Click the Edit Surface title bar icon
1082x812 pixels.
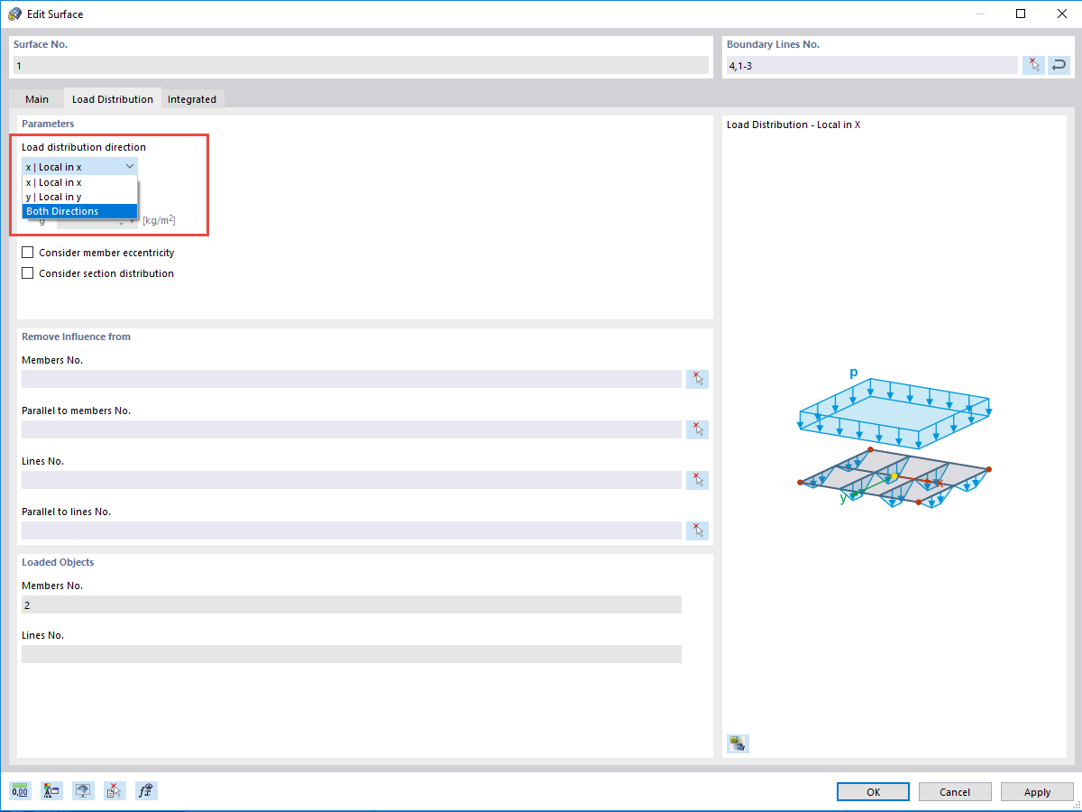[x=14, y=14]
